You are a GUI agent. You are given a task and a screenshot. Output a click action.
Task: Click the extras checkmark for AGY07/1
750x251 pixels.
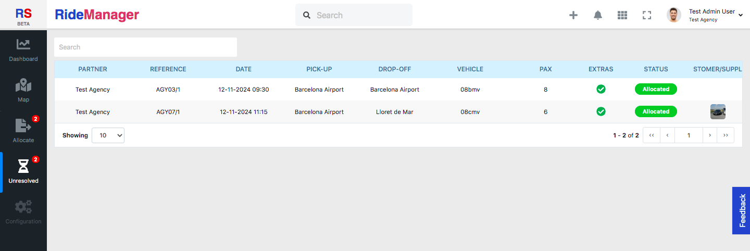[601, 111]
